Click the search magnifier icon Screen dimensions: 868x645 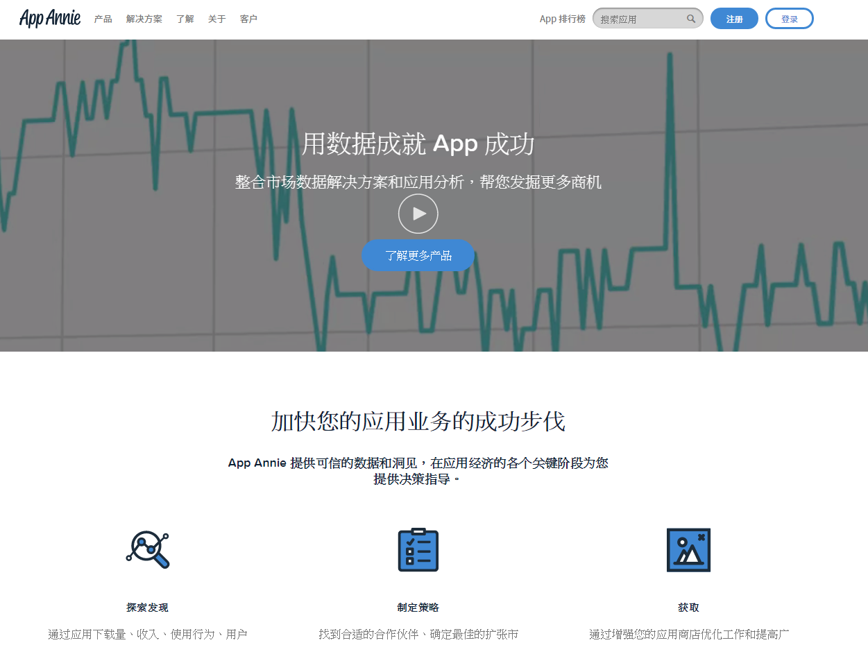691,19
